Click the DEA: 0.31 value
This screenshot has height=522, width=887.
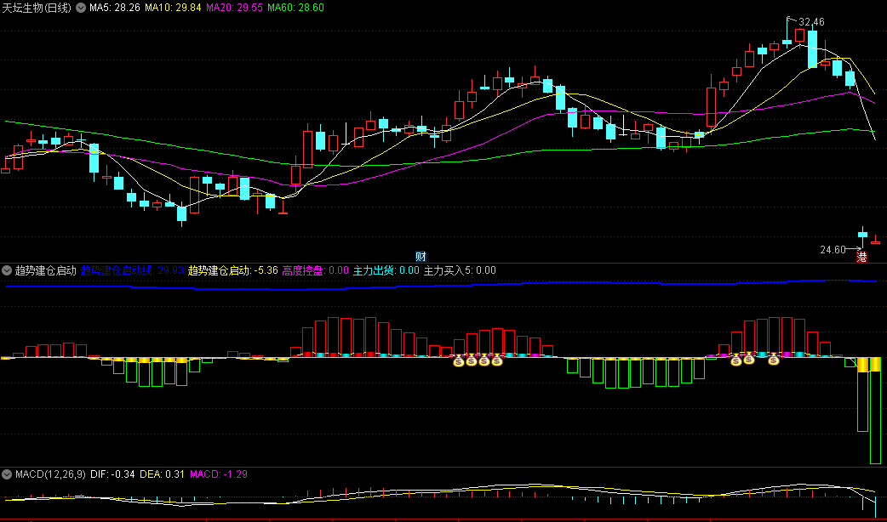pos(162,474)
